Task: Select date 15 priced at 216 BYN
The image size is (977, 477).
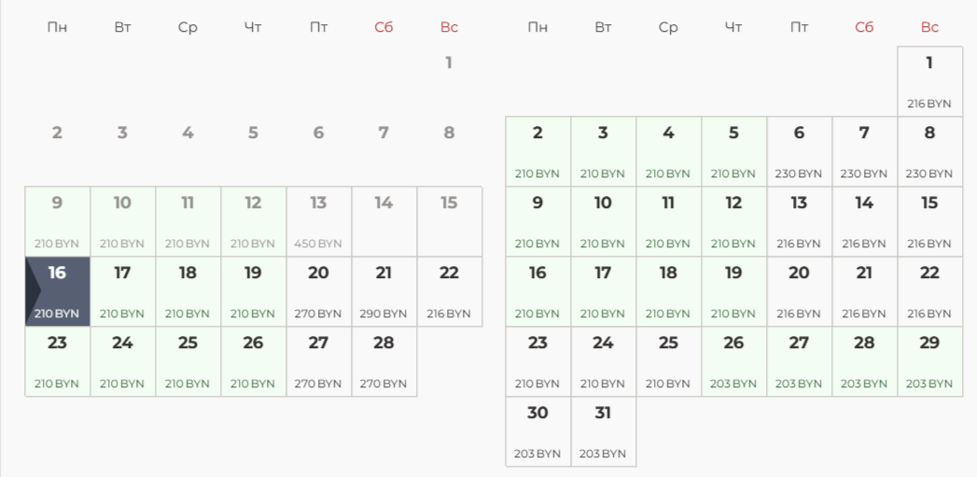Action: coord(929,221)
